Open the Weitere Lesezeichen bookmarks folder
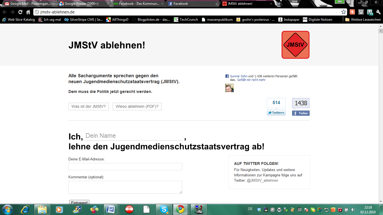Image resolution: width=383 pixels, height=215 pixels. tap(363, 20)
